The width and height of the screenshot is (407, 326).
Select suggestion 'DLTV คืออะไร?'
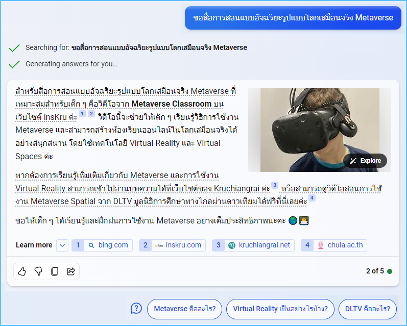[368, 309]
